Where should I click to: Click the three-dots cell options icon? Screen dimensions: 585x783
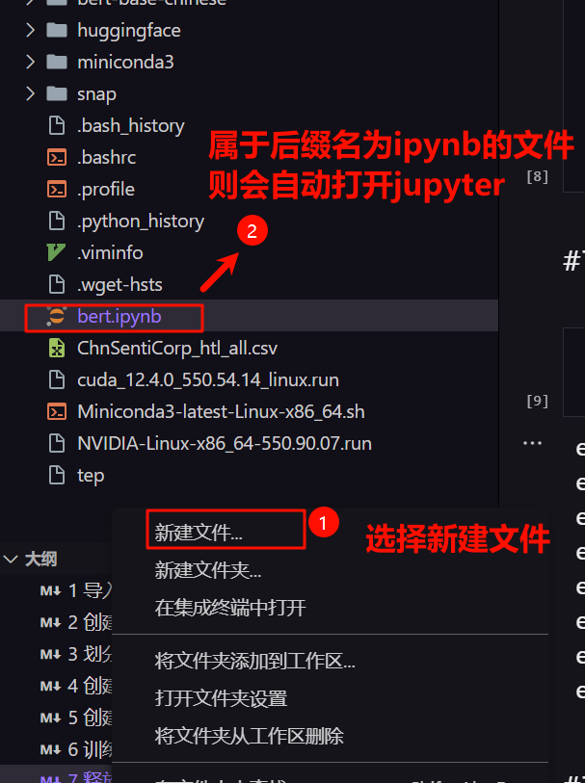click(x=532, y=443)
